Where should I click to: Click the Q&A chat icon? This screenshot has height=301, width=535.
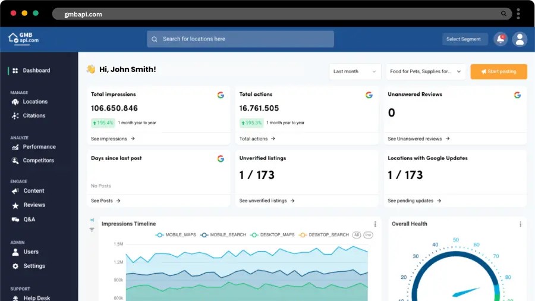[15, 220]
